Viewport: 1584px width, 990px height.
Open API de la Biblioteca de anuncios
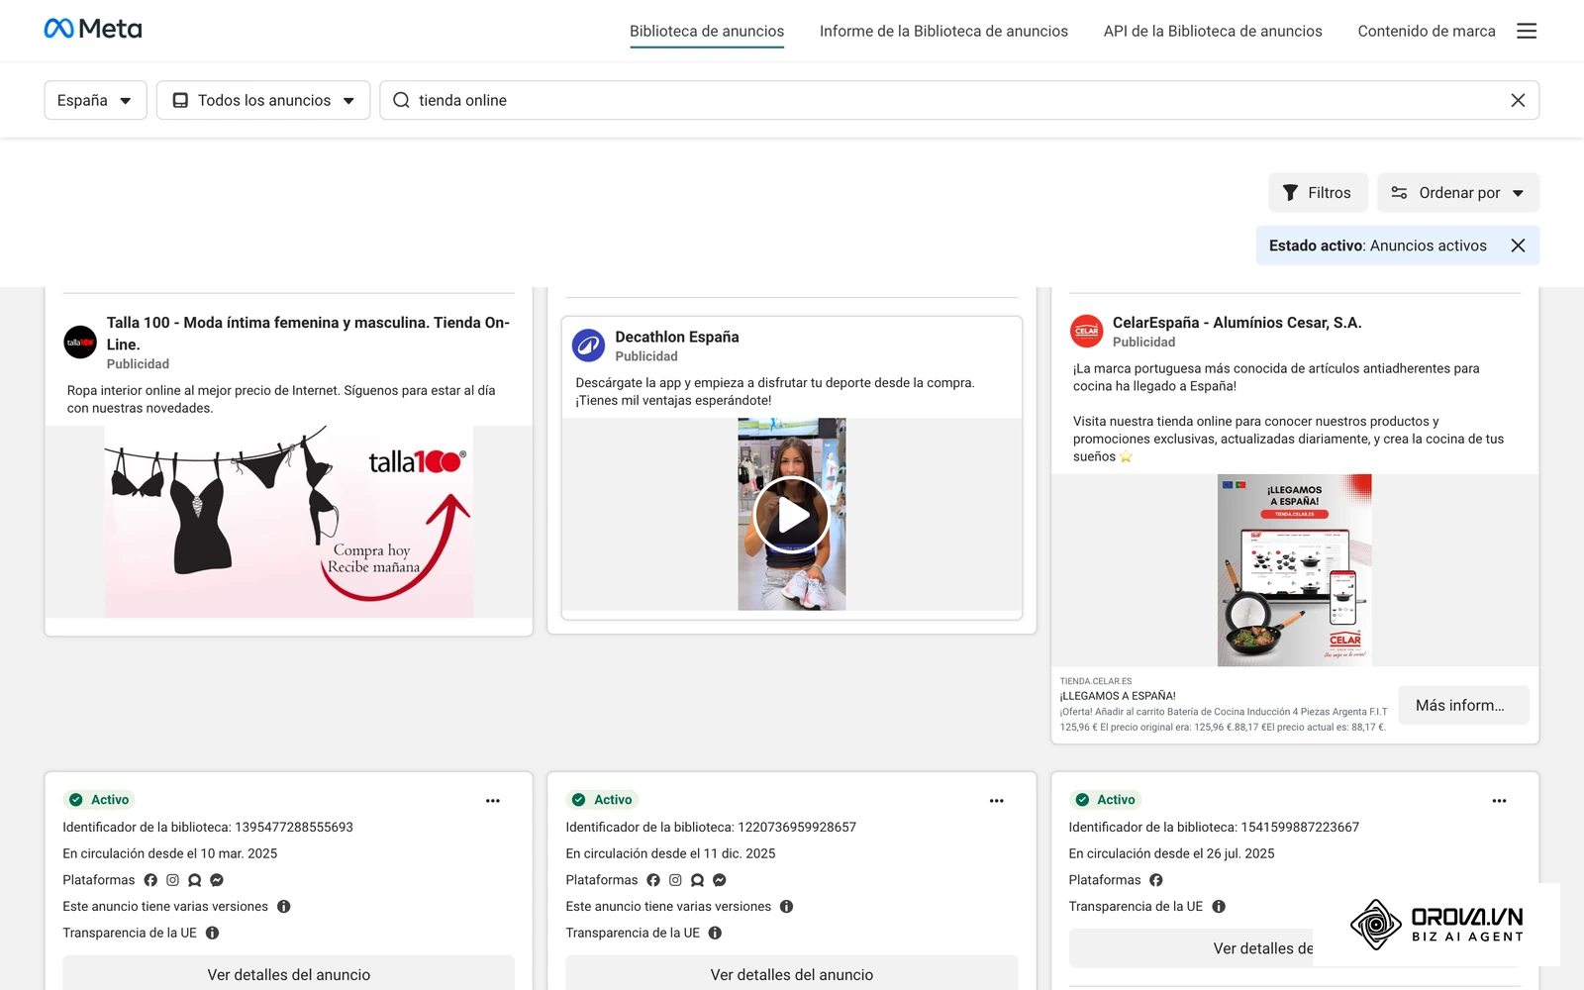tap(1213, 32)
